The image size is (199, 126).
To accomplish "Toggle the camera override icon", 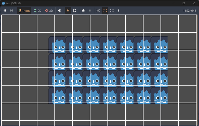I will pos(83,11).
